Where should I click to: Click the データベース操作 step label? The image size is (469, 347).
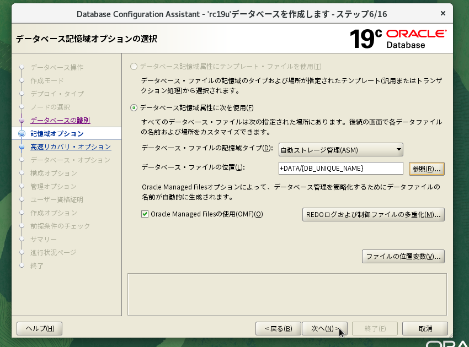click(x=57, y=68)
